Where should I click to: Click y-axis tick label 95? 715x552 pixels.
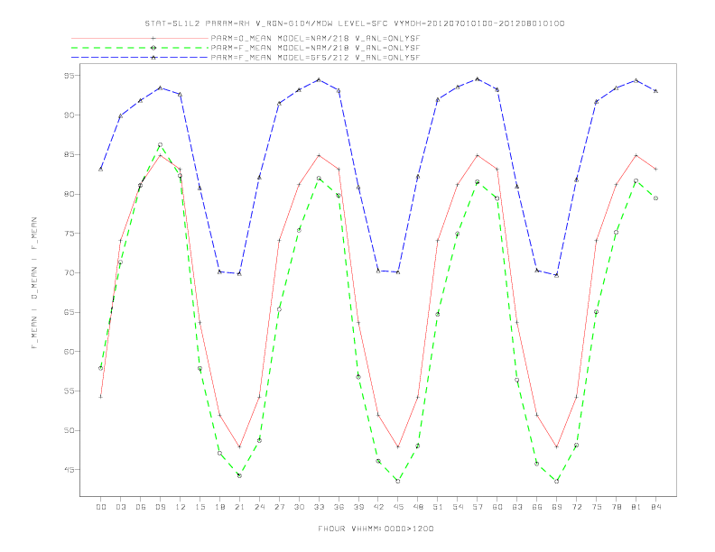(x=70, y=76)
